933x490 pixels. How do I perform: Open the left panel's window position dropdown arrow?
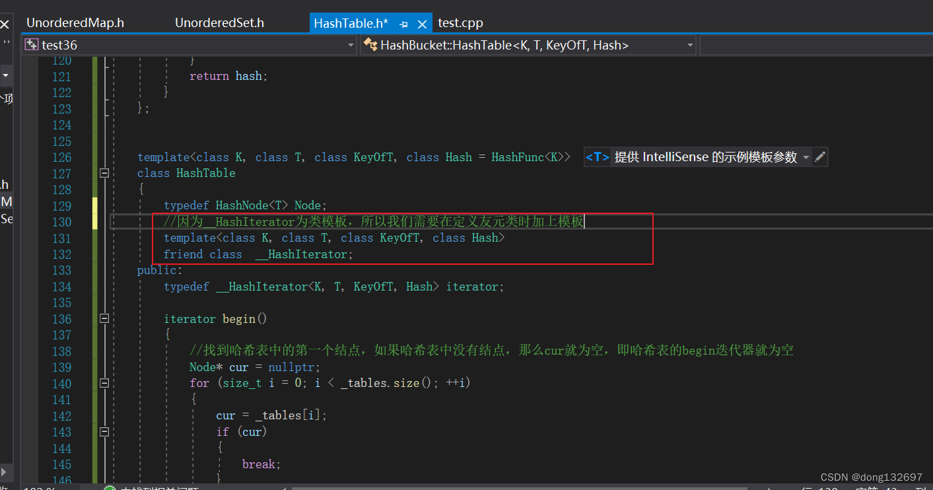(5, 75)
